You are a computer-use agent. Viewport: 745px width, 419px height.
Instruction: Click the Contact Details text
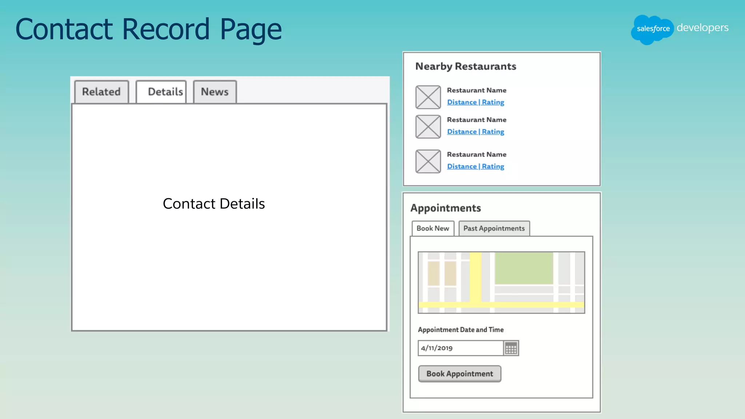214,204
